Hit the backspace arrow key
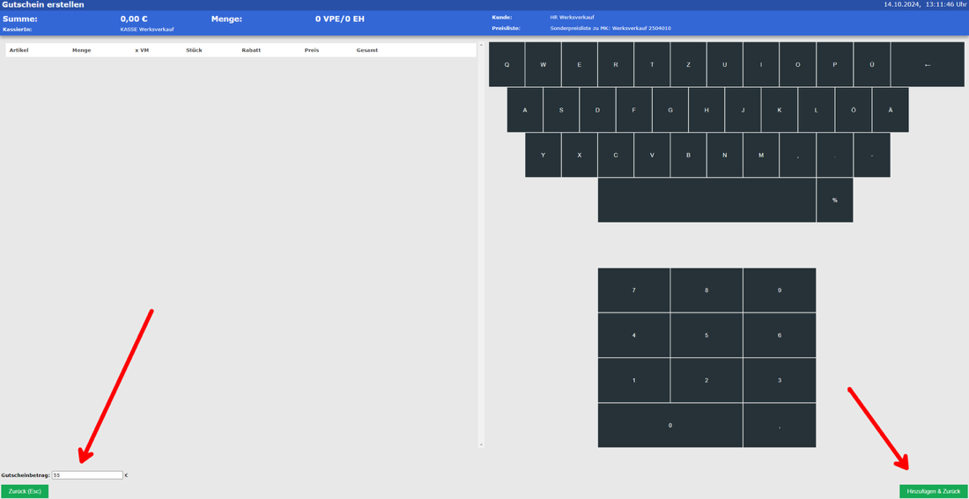969x499 pixels. [x=927, y=64]
